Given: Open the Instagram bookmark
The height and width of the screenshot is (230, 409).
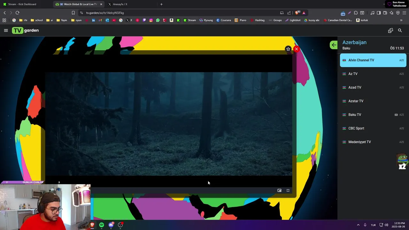Looking at the screenshot, I should (151, 20).
